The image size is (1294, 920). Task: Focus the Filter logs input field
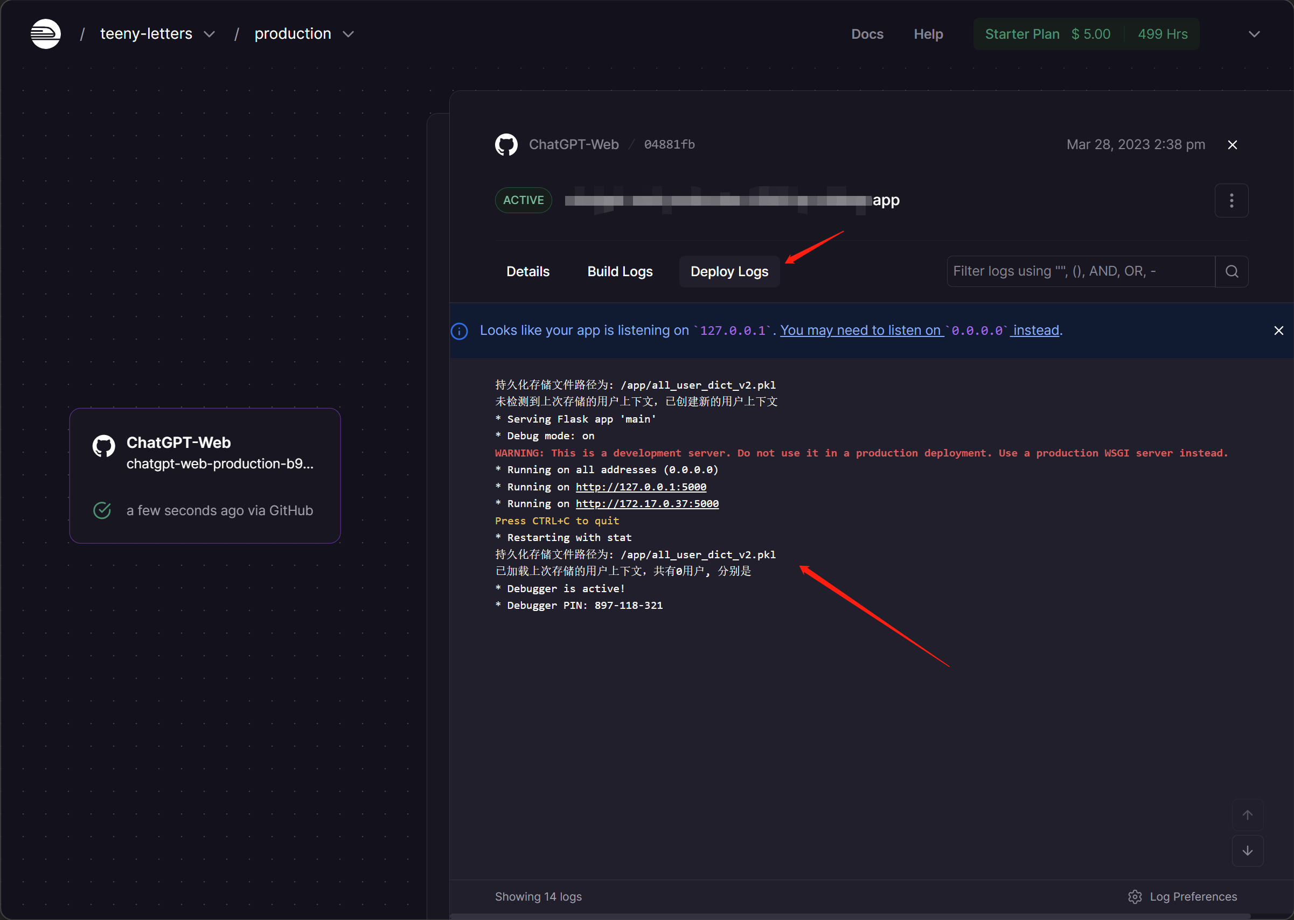(x=1081, y=271)
